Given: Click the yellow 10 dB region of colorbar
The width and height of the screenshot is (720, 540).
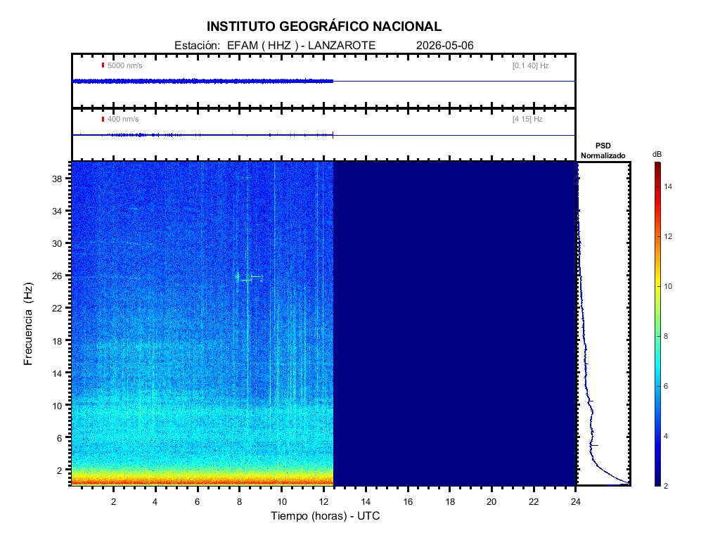Looking at the screenshot, I should click(658, 286).
